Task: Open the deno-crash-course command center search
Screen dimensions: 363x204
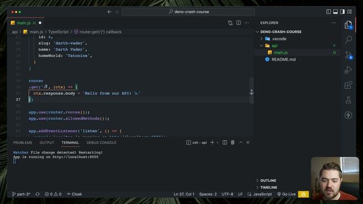Action: pos(188,11)
